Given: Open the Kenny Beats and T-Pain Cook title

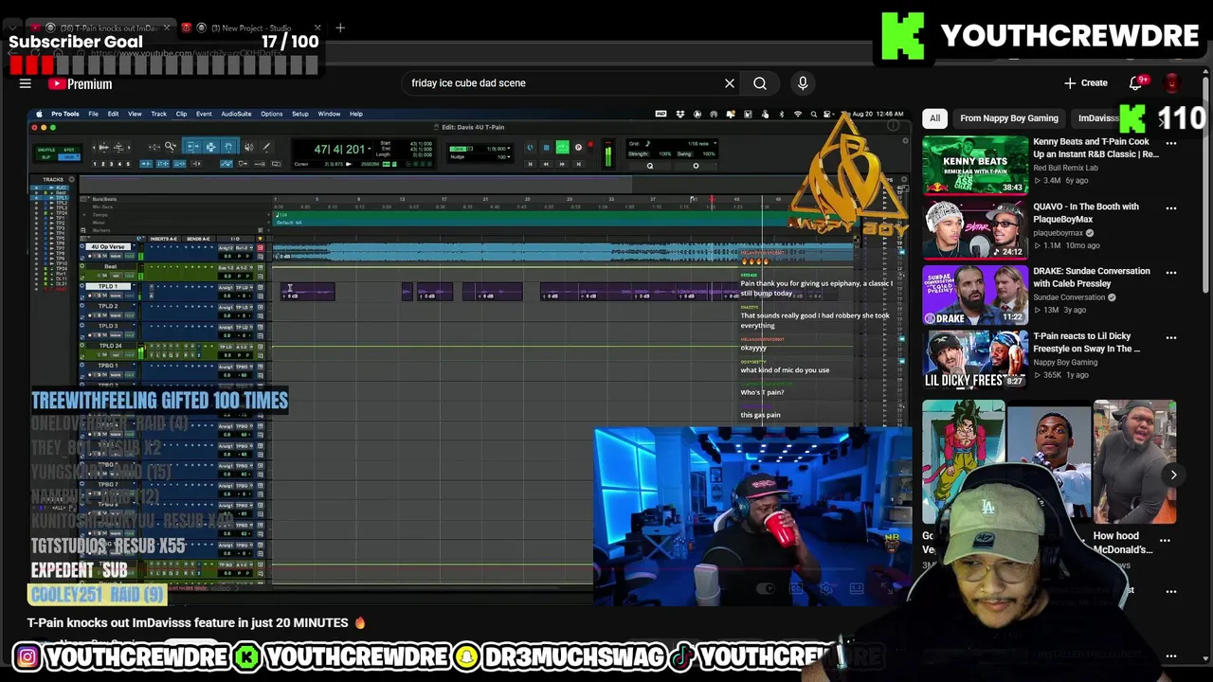Looking at the screenshot, I should (x=1095, y=148).
